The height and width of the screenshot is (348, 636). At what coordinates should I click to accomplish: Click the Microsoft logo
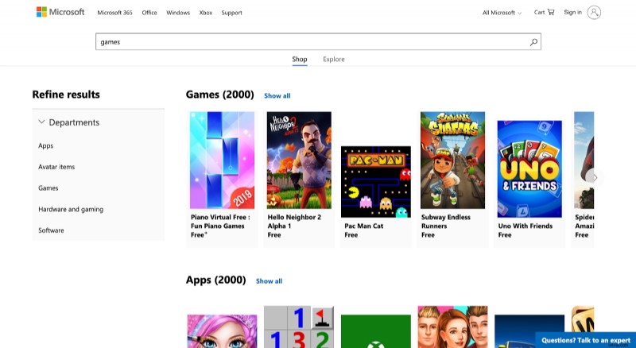(x=60, y=12)
